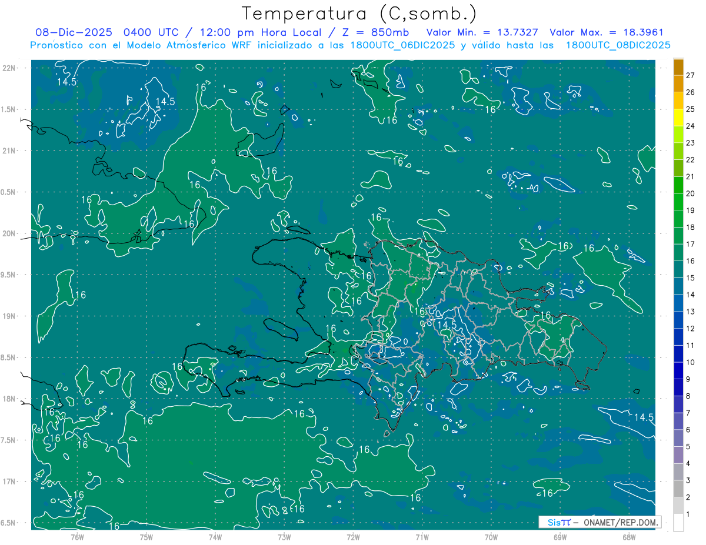Click the lime swatch between legend values 24 and 23

678,134
